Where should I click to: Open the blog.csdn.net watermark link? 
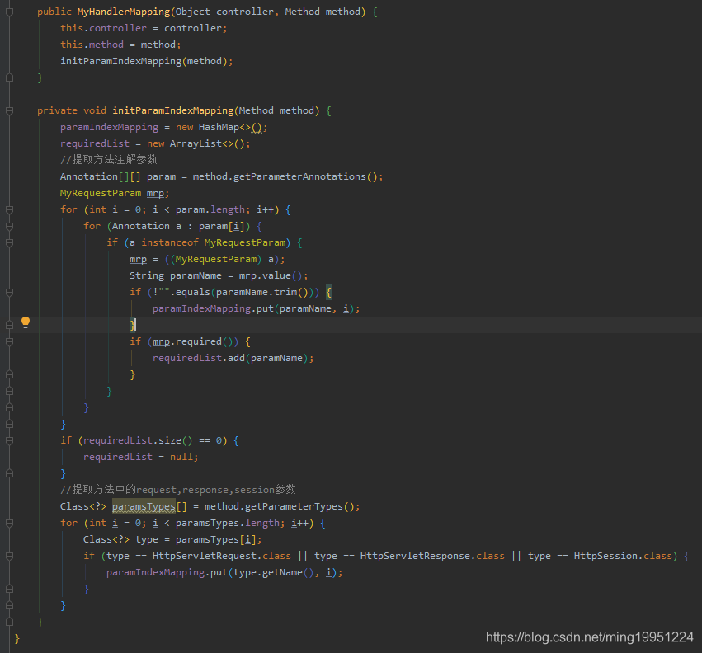589,637
